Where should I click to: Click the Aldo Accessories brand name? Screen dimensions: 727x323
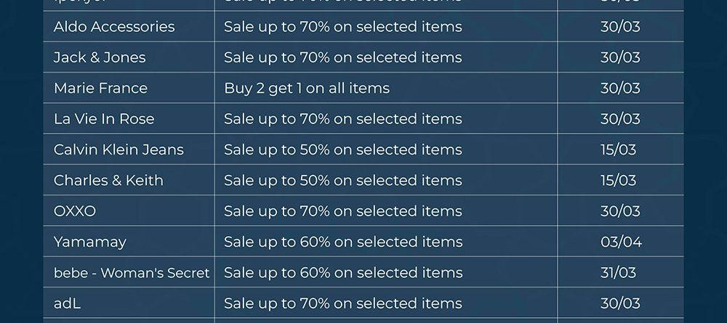[x=114, y=27]
